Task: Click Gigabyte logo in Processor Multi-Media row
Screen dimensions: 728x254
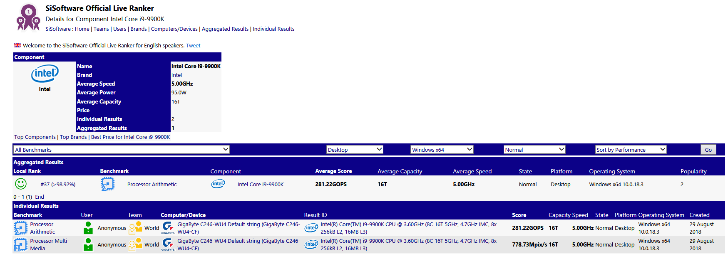Action: coord(168,244)
